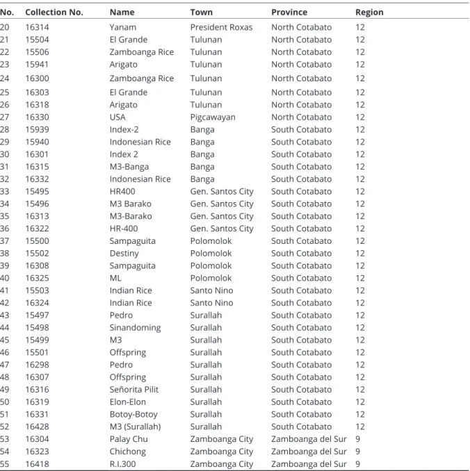Image resolution: width=470 pixels, height=471 pixels.
Task: Click the name "Yanam"
Action: 122,27
